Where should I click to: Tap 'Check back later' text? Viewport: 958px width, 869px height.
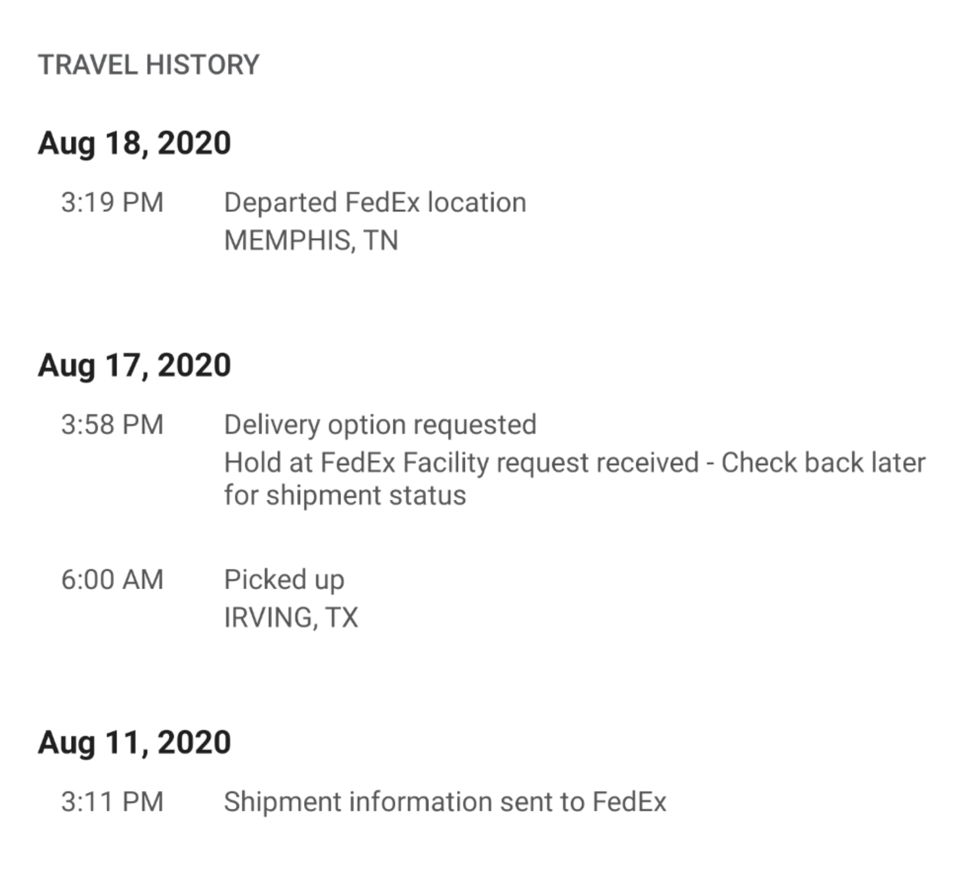(824, 462)
